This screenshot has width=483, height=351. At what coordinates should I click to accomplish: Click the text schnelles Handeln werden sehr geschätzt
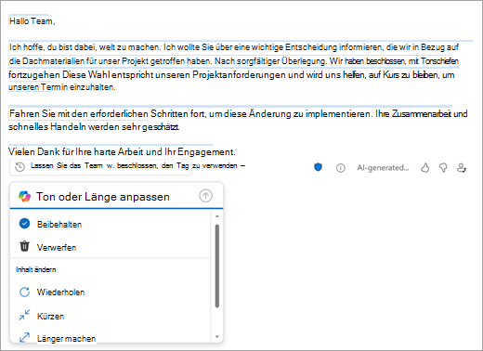94,127
